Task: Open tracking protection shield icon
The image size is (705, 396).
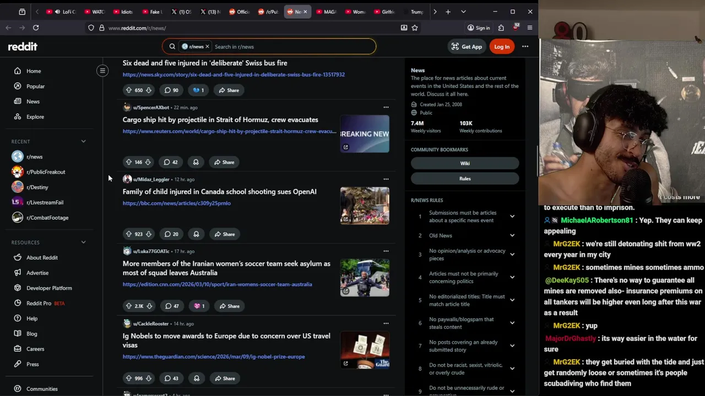Action: [x=91, y=28]
